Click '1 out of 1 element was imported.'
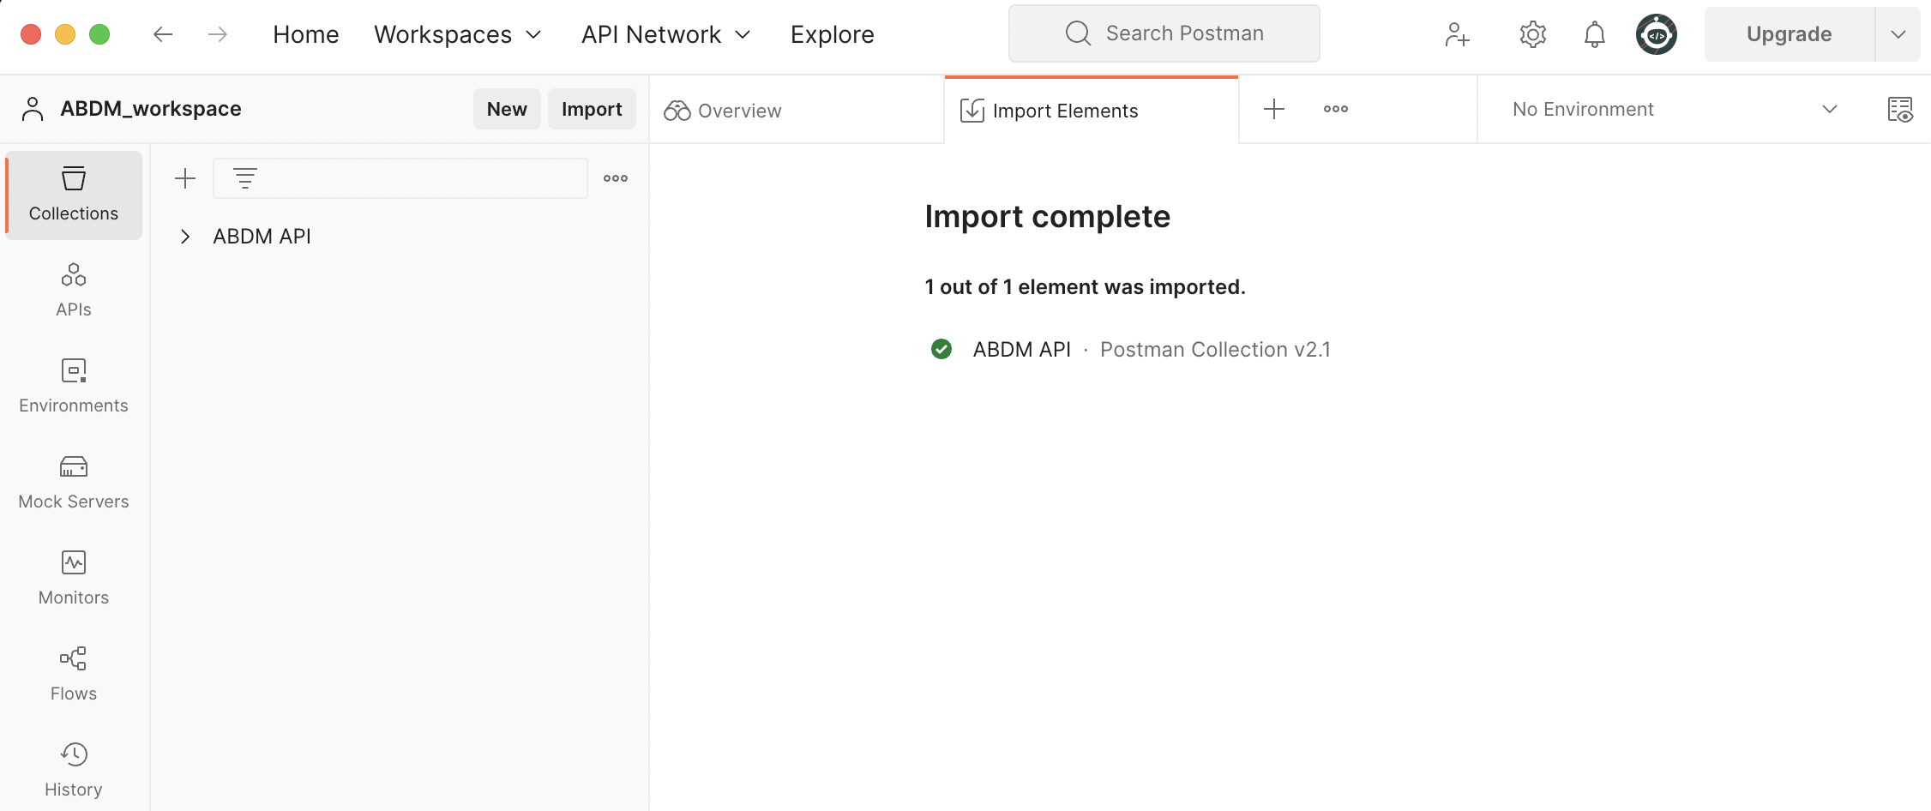The width and height of the screenshot is (1931, 811). [x=1085, y=287]
